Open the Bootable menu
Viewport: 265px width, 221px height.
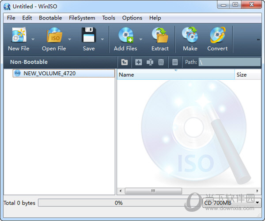click(50, 18)
